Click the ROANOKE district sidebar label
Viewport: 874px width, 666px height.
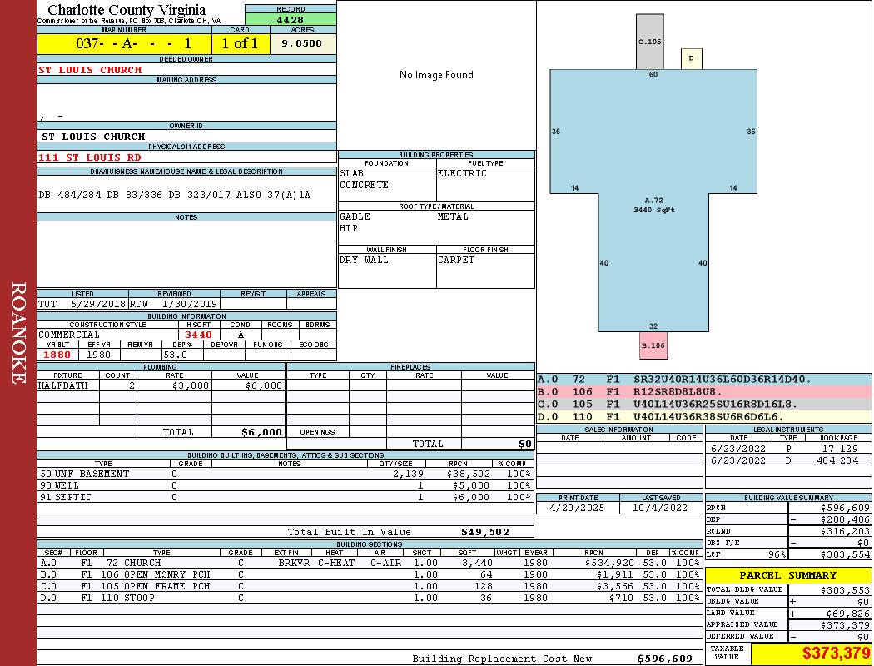tap(18, 333)
